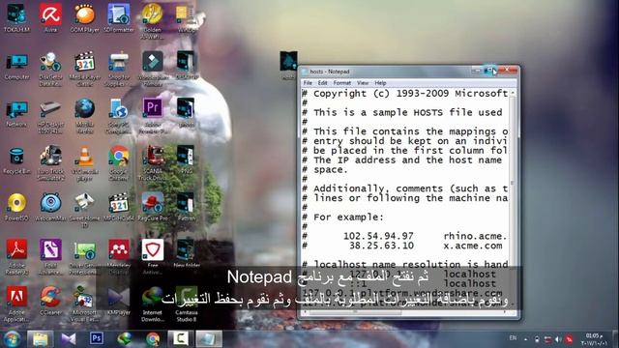Launch CCleaner from the desktop

pyautogui.click(x=50, y=301)
